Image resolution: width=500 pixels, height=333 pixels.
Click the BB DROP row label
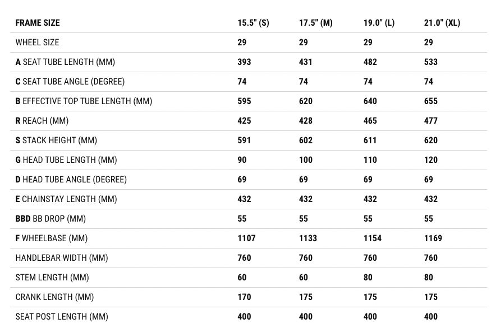pyautogui.click(x=51, y=219)
